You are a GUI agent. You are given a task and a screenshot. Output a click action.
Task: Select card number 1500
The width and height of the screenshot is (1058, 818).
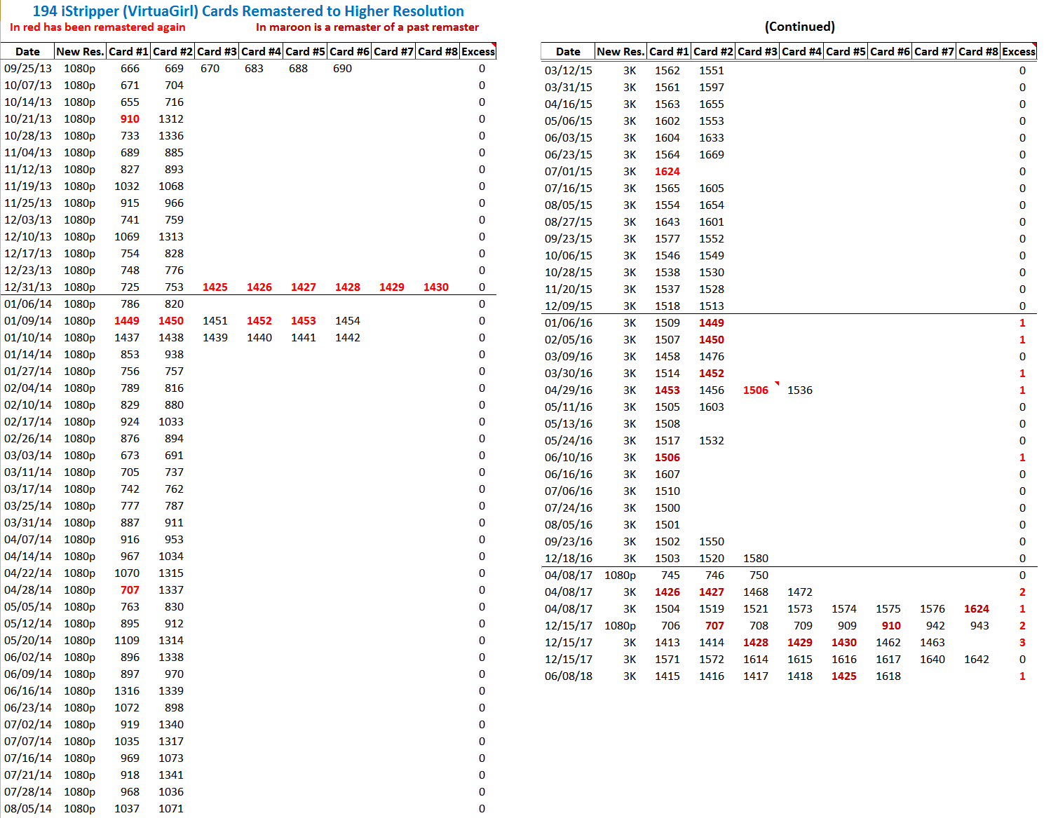[667, 508]
